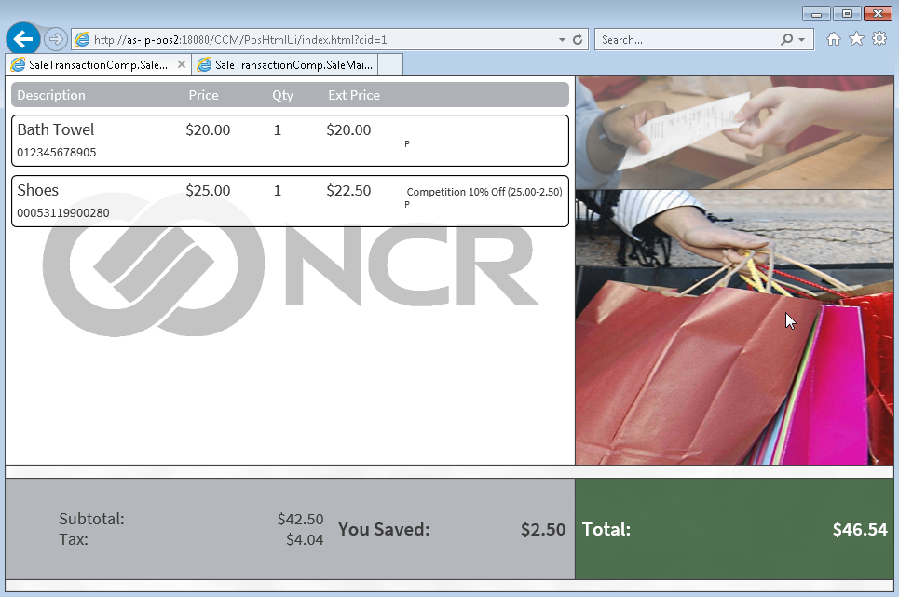Open a new blank tab

[x=391, y=65]
